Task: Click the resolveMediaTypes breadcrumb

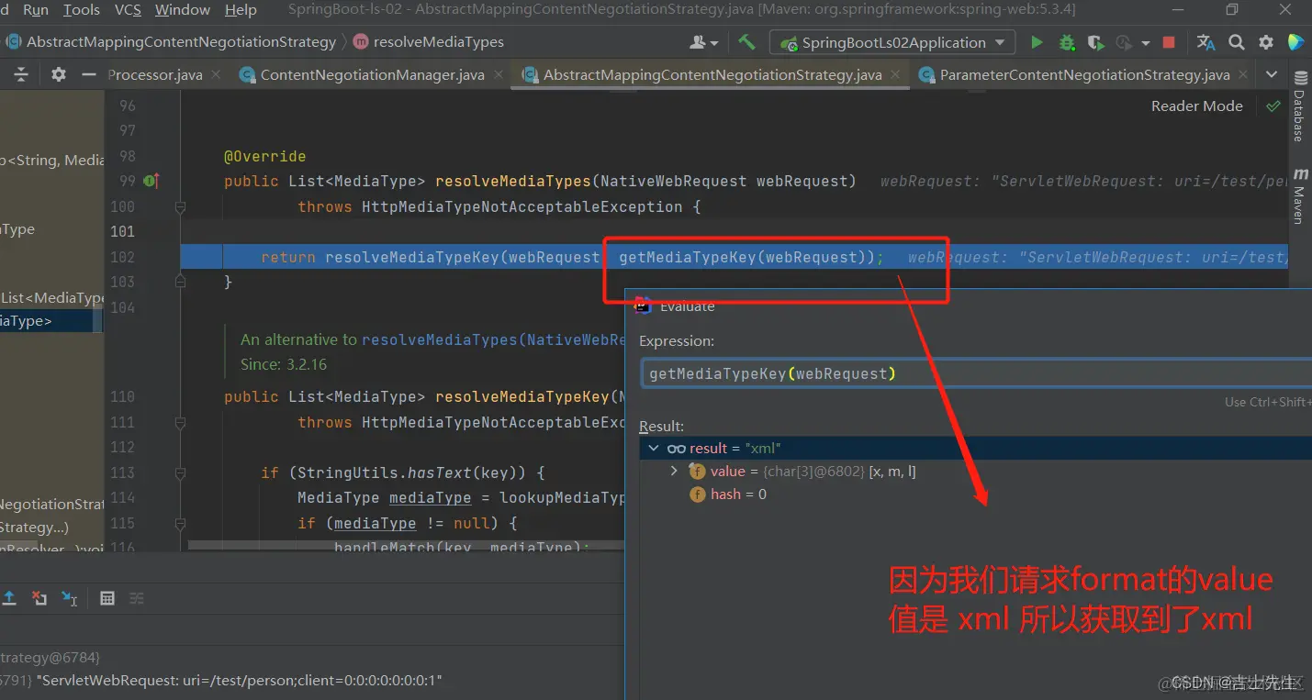Action: click(429, 42)
